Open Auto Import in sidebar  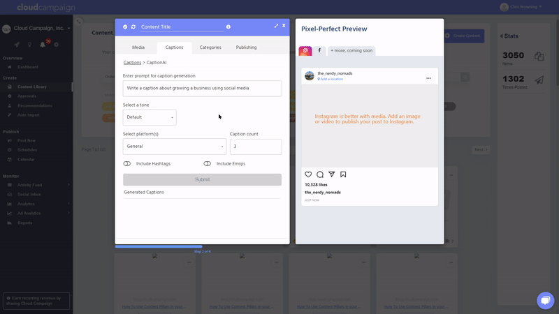(29, 115)
